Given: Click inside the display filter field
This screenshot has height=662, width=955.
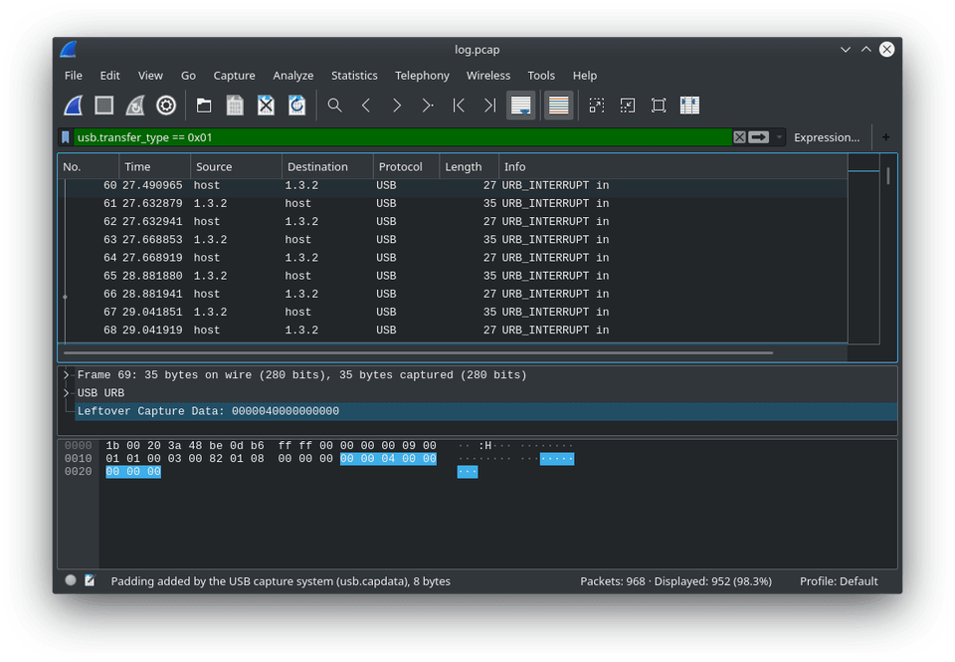Looking at the screenshot, I should [x=402, y=137].
